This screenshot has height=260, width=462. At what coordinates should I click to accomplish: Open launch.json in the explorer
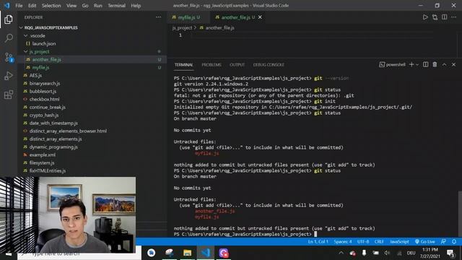[44, 43]
